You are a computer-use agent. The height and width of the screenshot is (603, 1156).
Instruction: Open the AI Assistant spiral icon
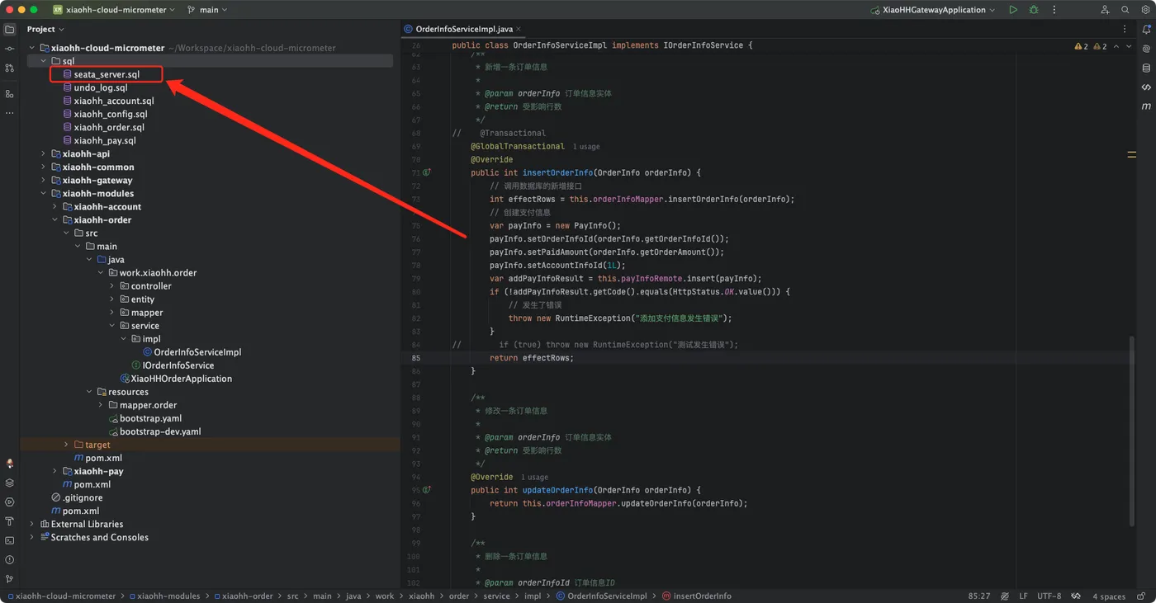pos(1146,49)
